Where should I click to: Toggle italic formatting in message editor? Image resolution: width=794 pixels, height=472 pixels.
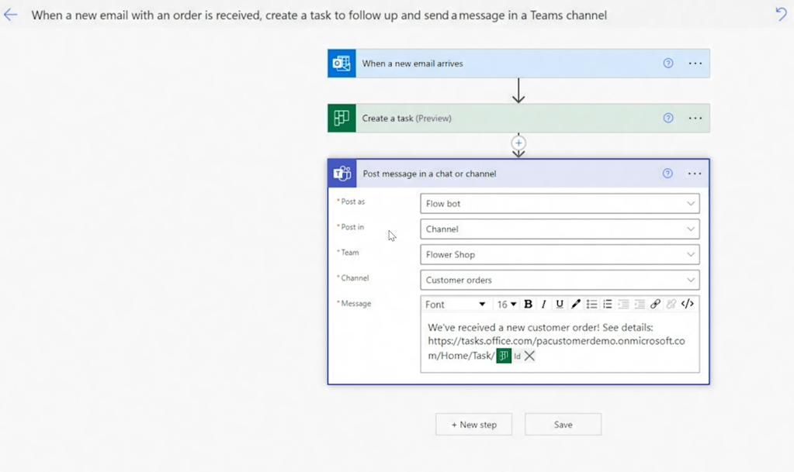click(x=543, y=305)
